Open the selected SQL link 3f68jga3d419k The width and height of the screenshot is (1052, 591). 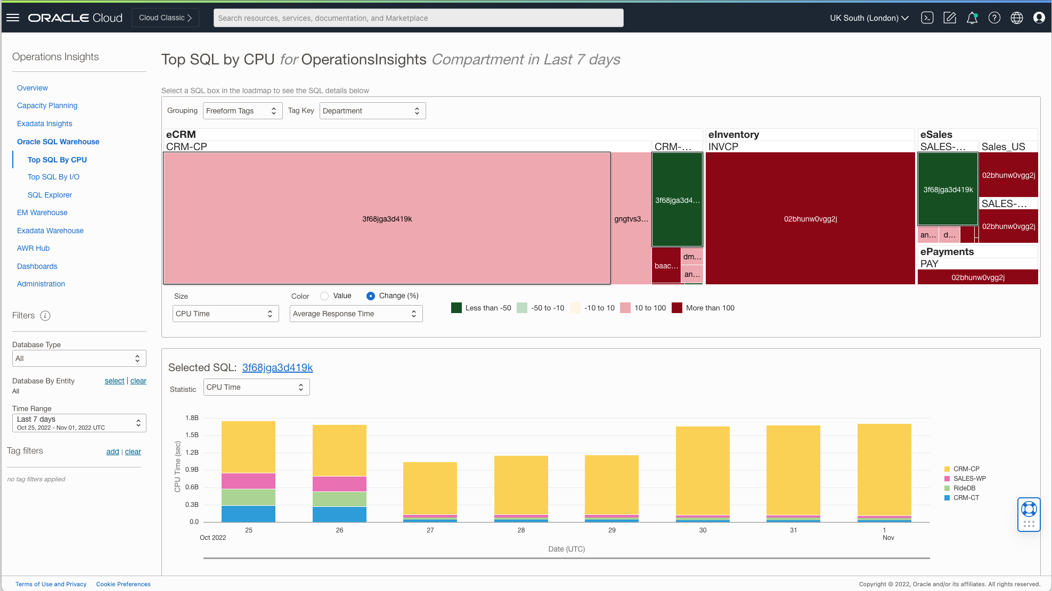tap(278, 367)
